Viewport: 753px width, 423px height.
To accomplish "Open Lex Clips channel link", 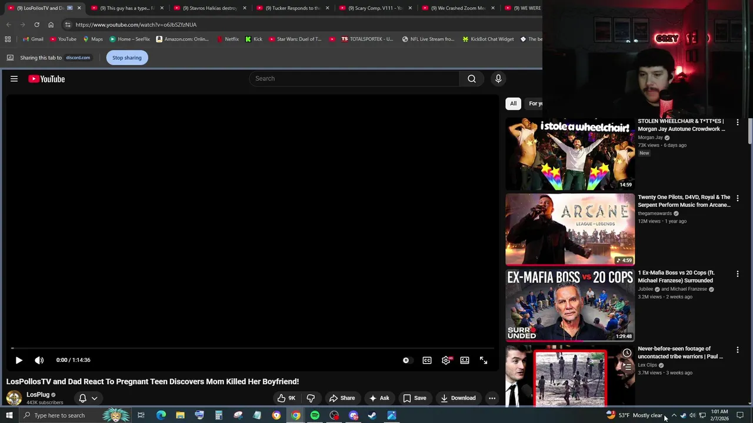I will (x=647, y=365).
